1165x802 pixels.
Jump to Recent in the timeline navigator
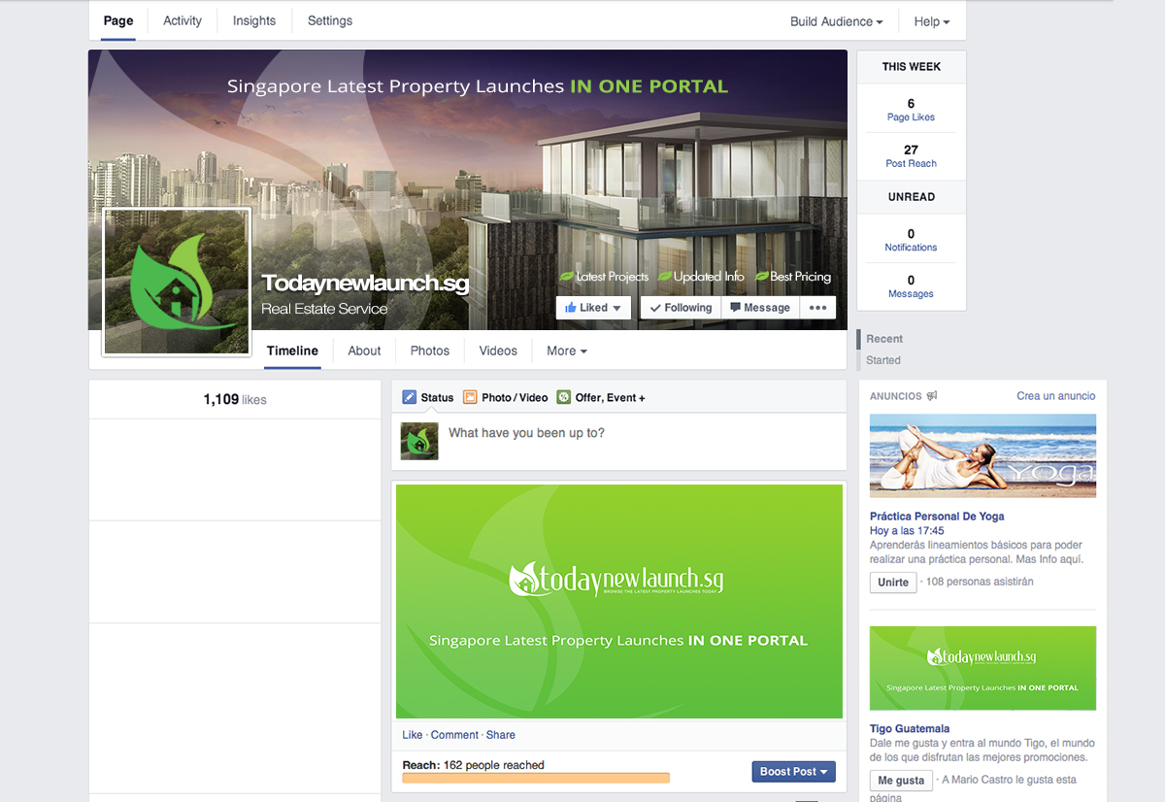pos(884,339)
